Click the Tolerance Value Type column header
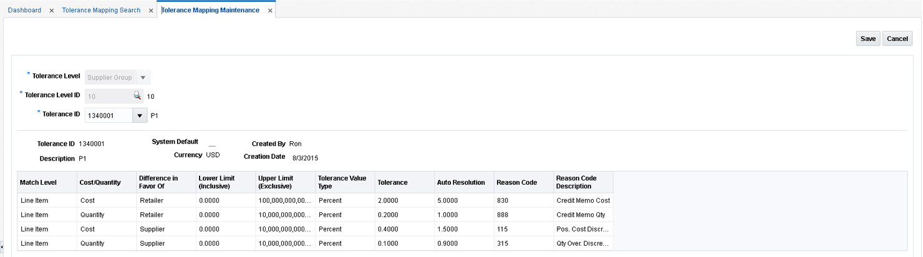 [345, 182]
